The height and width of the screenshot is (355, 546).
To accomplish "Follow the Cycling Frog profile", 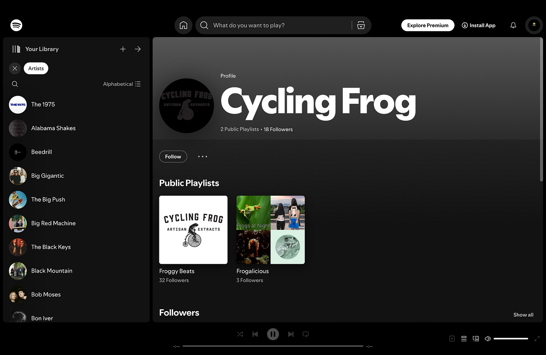I will pos(173,157).
